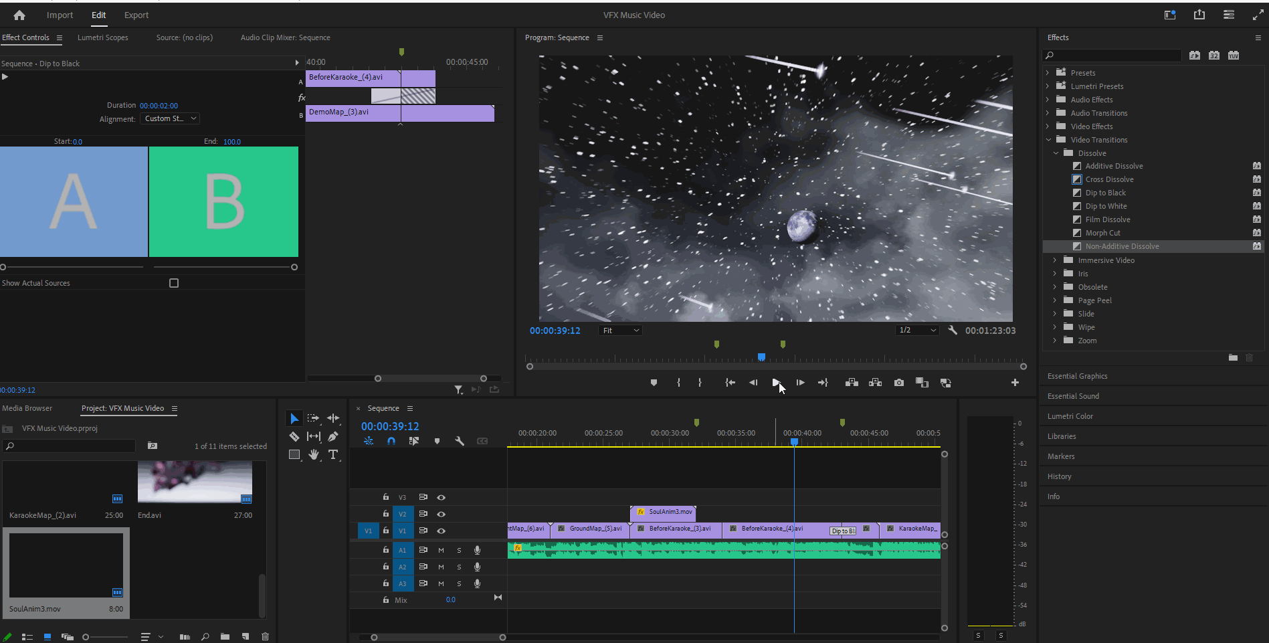
Task: Click the Home icon
Action: [19, 15]
